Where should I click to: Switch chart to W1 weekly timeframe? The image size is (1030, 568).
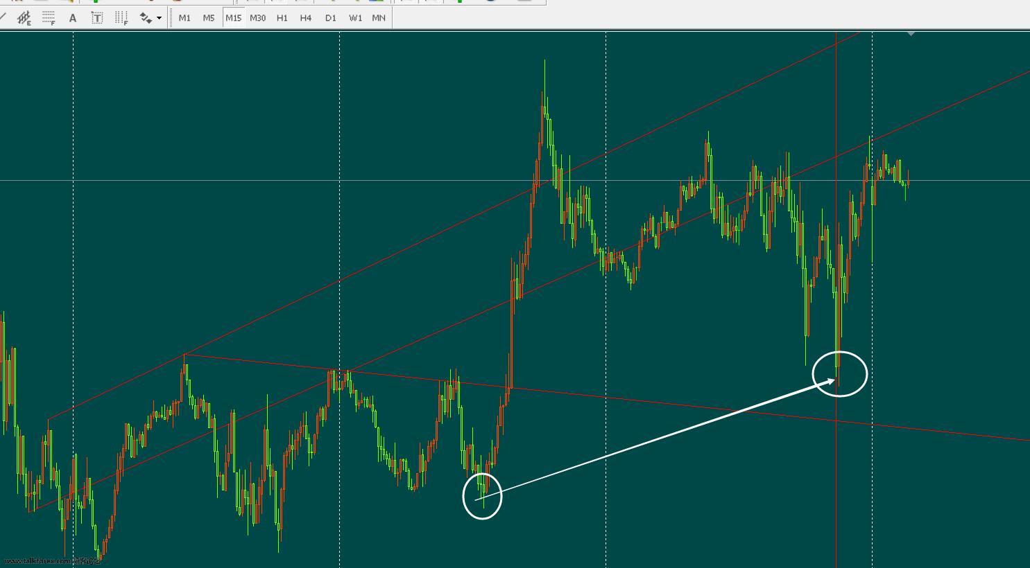pyautogui.click(x=355, y=18)
